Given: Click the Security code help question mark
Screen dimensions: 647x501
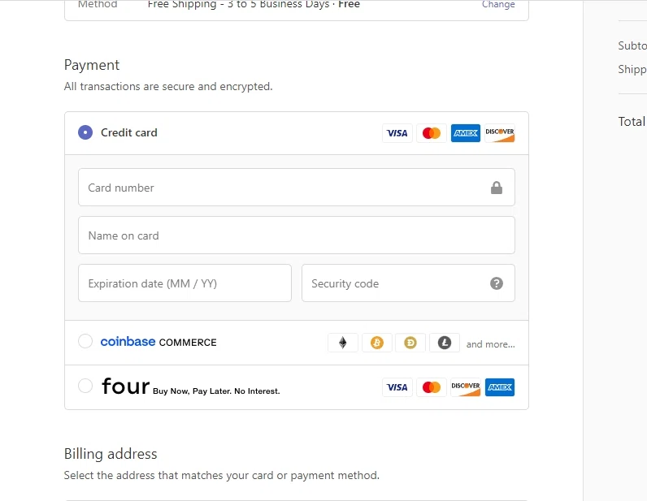Looking at the screenshot, I should 497,283.
